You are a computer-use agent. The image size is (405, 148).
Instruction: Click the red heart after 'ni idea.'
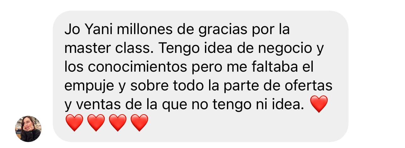(x=319, y=104)
